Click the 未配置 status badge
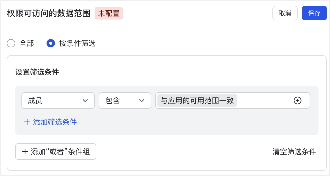Screen dimensions: 330x176 pos(109,14)
